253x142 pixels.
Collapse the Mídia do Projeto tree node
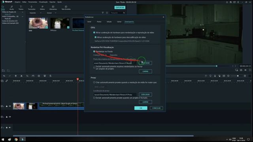(x=23, y=12)
